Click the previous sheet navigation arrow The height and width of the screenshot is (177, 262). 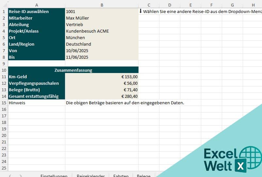click(10, 176)
